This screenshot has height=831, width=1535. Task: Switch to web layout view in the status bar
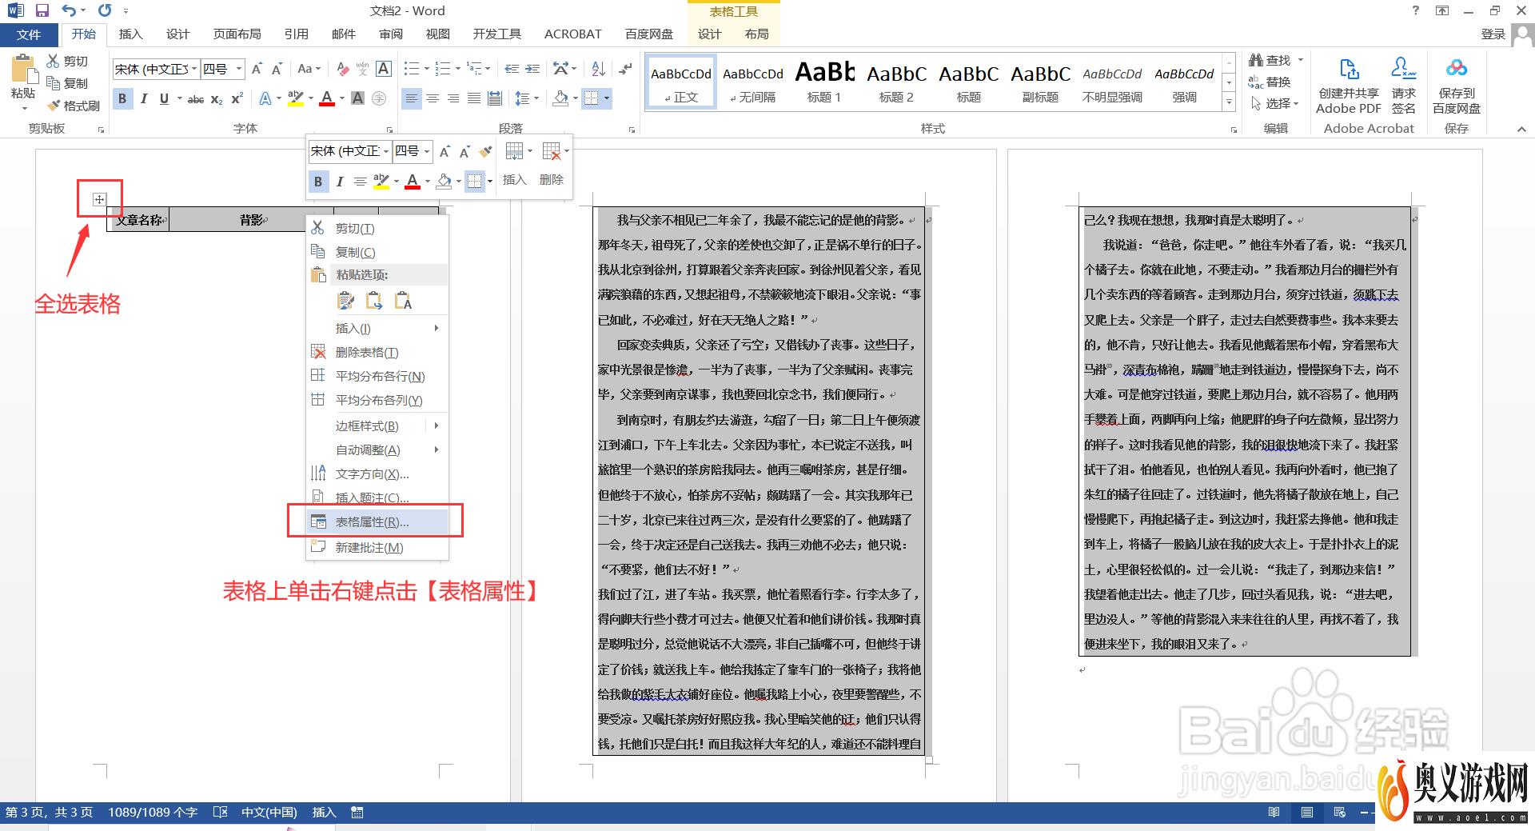pyautogui.click(x=1340, y=813)
